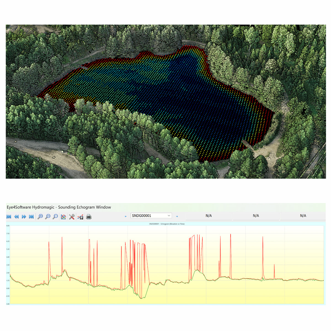The height and width of the screenshot is (331, 331).
Task: Step forward with the fast-forward arrows
Action: tap(24, 217)
